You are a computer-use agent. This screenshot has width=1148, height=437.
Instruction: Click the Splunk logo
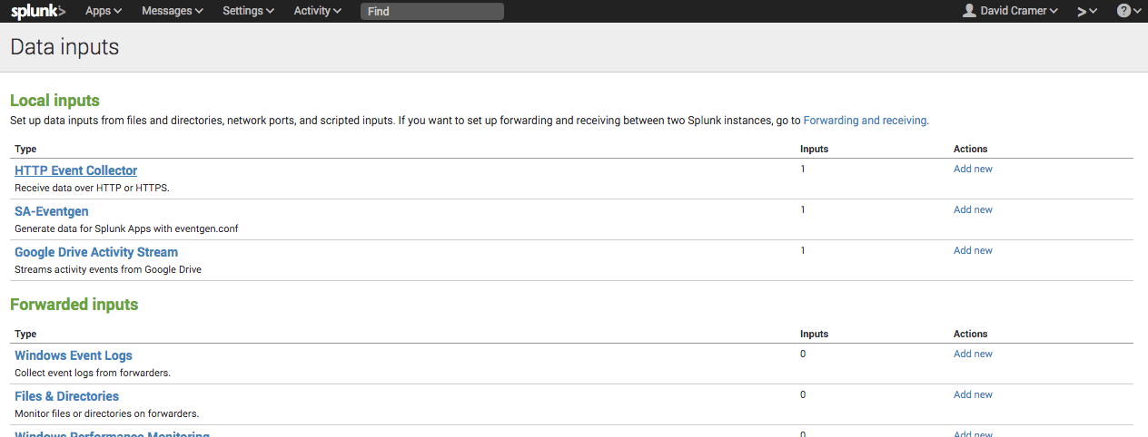pos(37,11)
